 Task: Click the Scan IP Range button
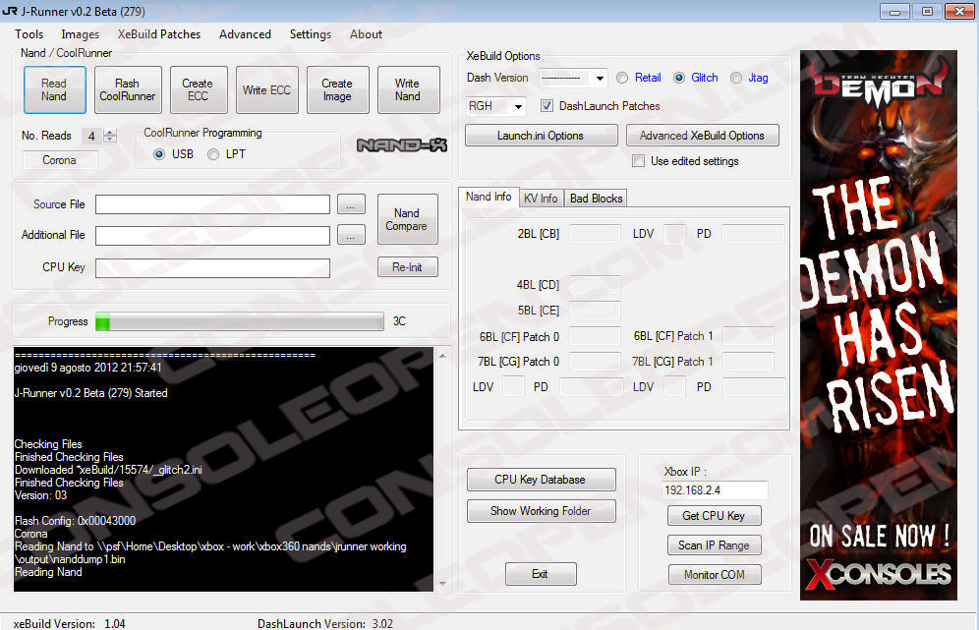pos(715,545)
